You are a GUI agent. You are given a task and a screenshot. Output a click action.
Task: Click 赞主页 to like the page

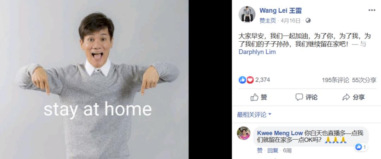click(x=267, y=21)
